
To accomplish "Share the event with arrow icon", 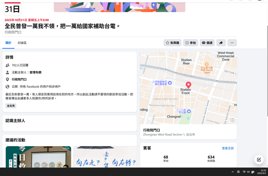I will pos(221,43).
